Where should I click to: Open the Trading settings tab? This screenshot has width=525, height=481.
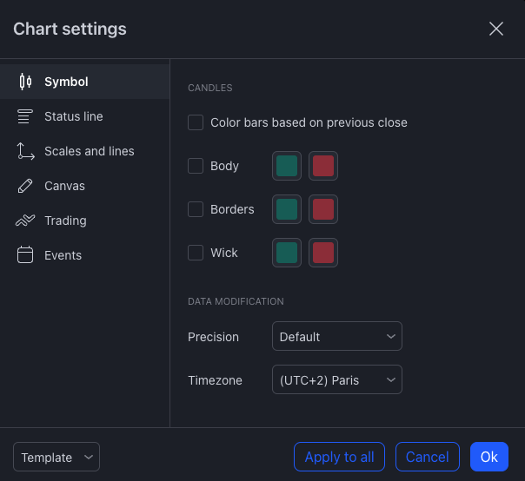(x=65, y=221)
